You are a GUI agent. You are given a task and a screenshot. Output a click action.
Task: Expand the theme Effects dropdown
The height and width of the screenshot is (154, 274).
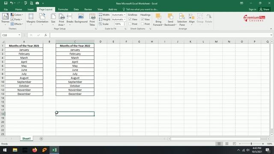click(x=17, y=24)
